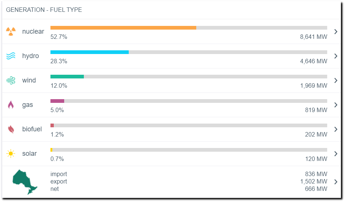Click the yellow solar sun icon
345x202 pixels.
11,154
